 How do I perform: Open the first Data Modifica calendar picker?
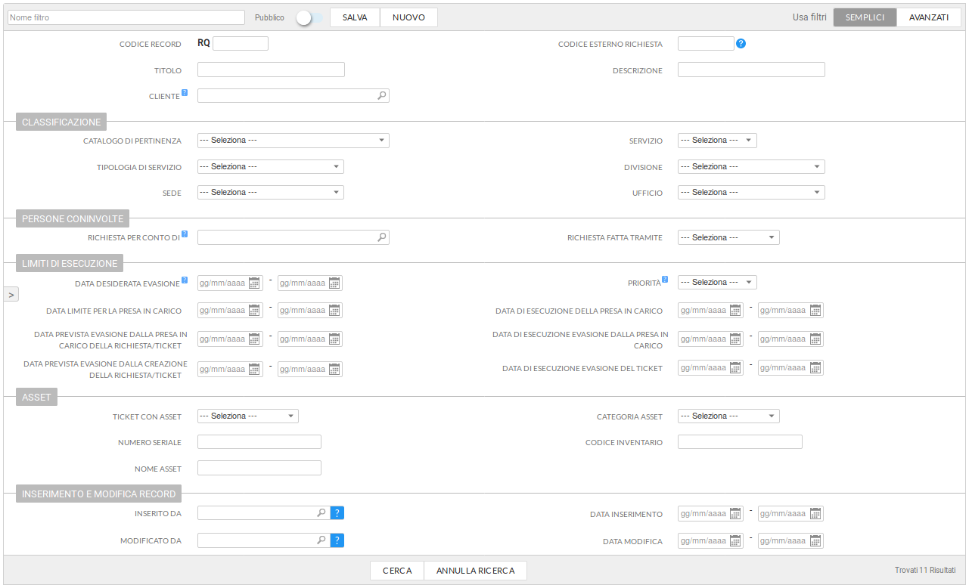735,541
